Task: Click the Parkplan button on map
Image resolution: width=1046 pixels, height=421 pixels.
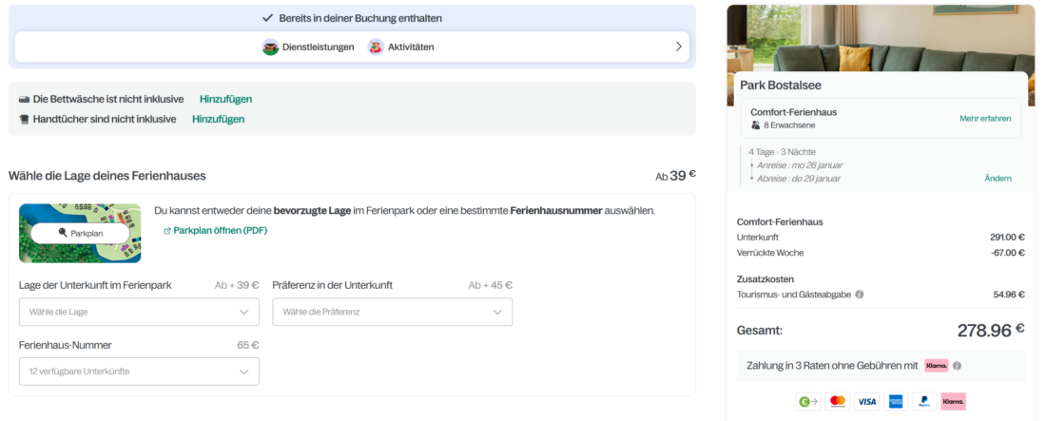Action: click(x=80, y=234)
